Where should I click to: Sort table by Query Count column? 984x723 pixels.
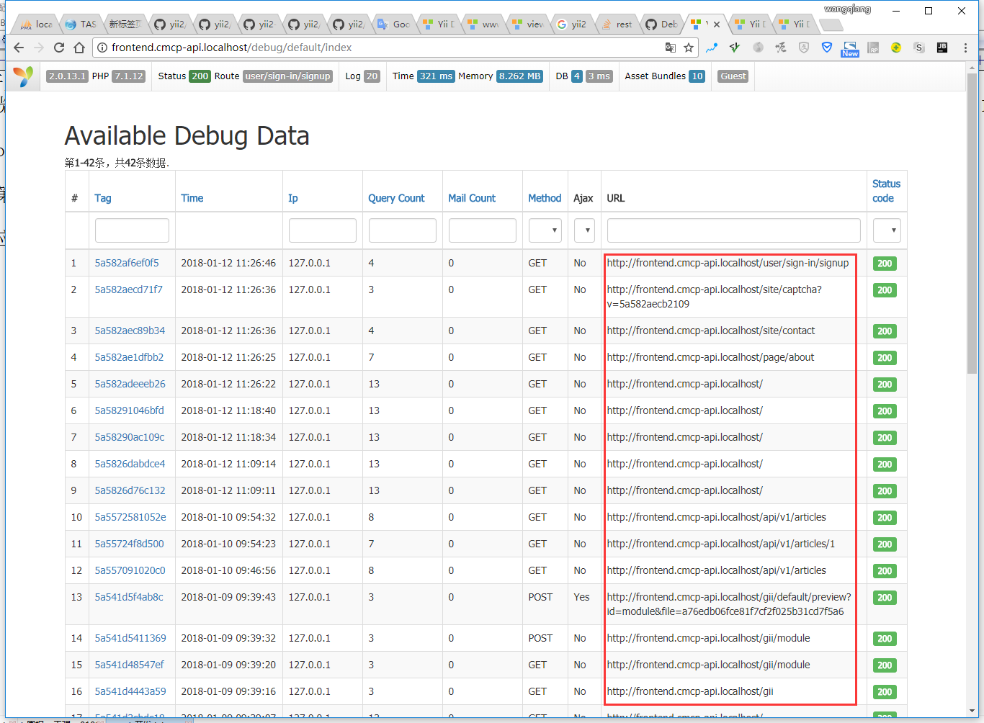point(396,198)
